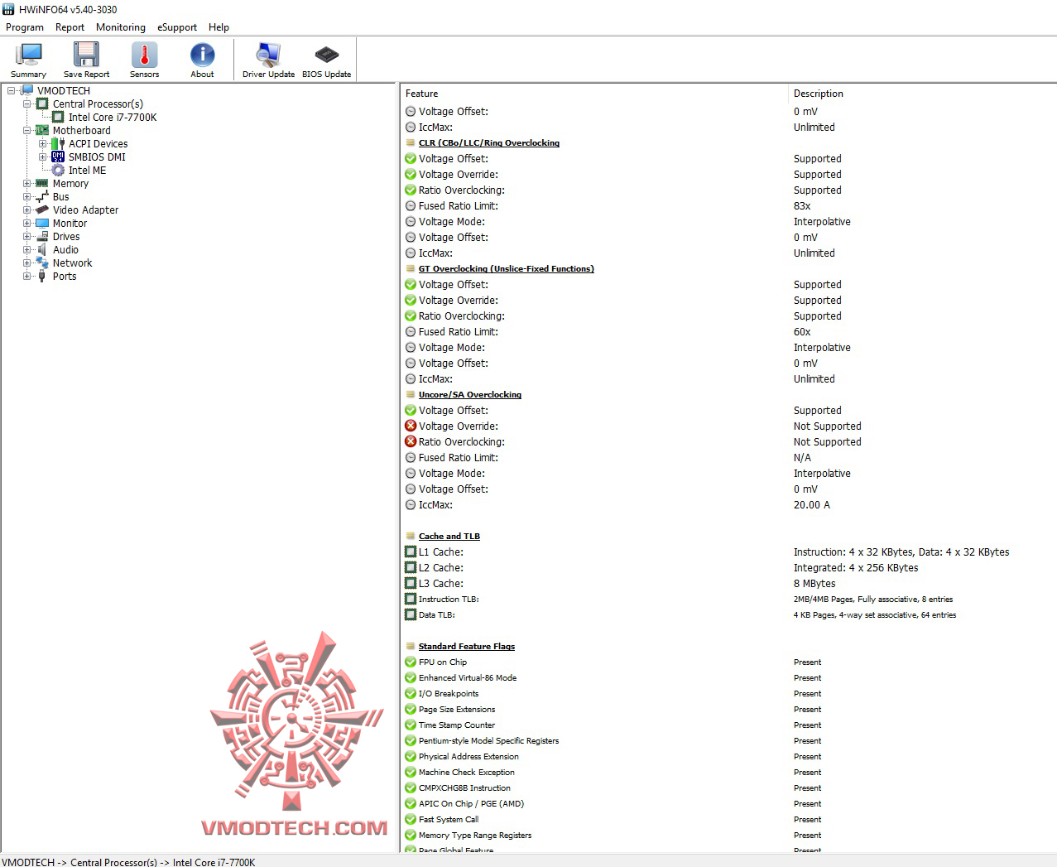This screenshot has height=867, width=1057.
Task: Select CLR (CBo/LLC/Ring Overclocking) heading
Action: [489, 143]
